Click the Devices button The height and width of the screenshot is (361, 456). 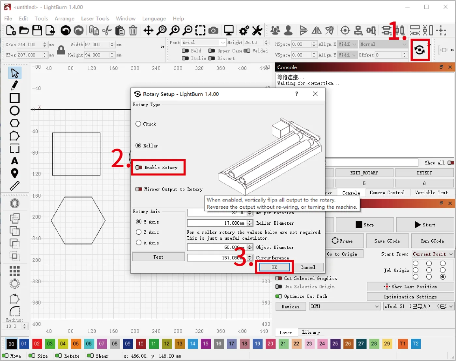coord(291,306)
